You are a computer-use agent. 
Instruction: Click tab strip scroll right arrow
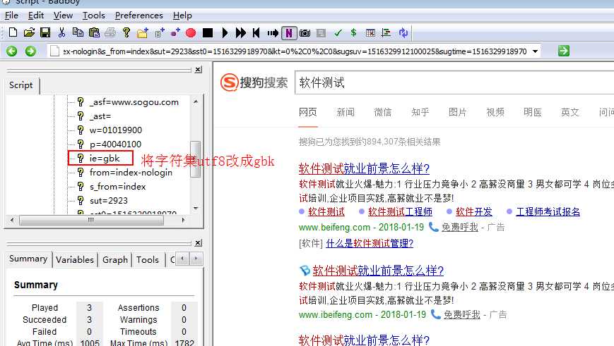pyautogui.click(x=196, y=258)
